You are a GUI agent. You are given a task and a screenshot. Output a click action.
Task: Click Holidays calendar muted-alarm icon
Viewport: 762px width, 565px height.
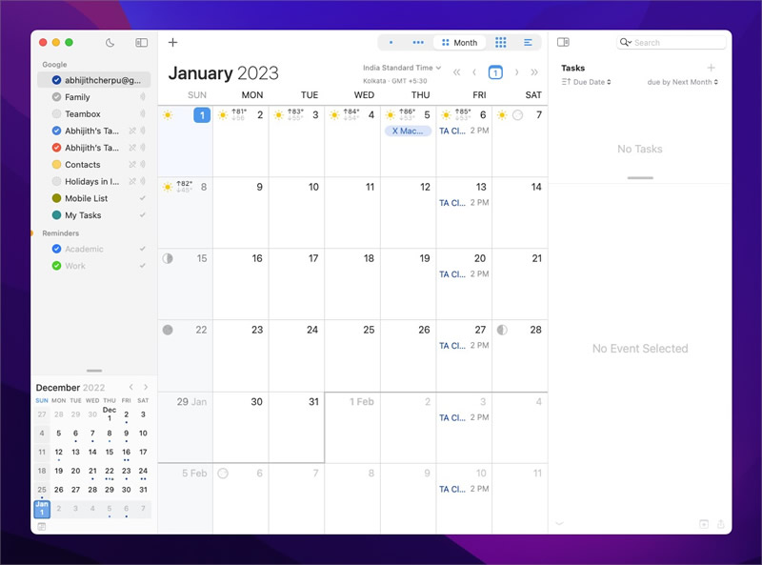(132, 181)
